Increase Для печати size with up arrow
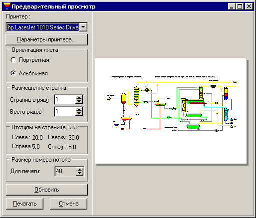 point(79,169)
